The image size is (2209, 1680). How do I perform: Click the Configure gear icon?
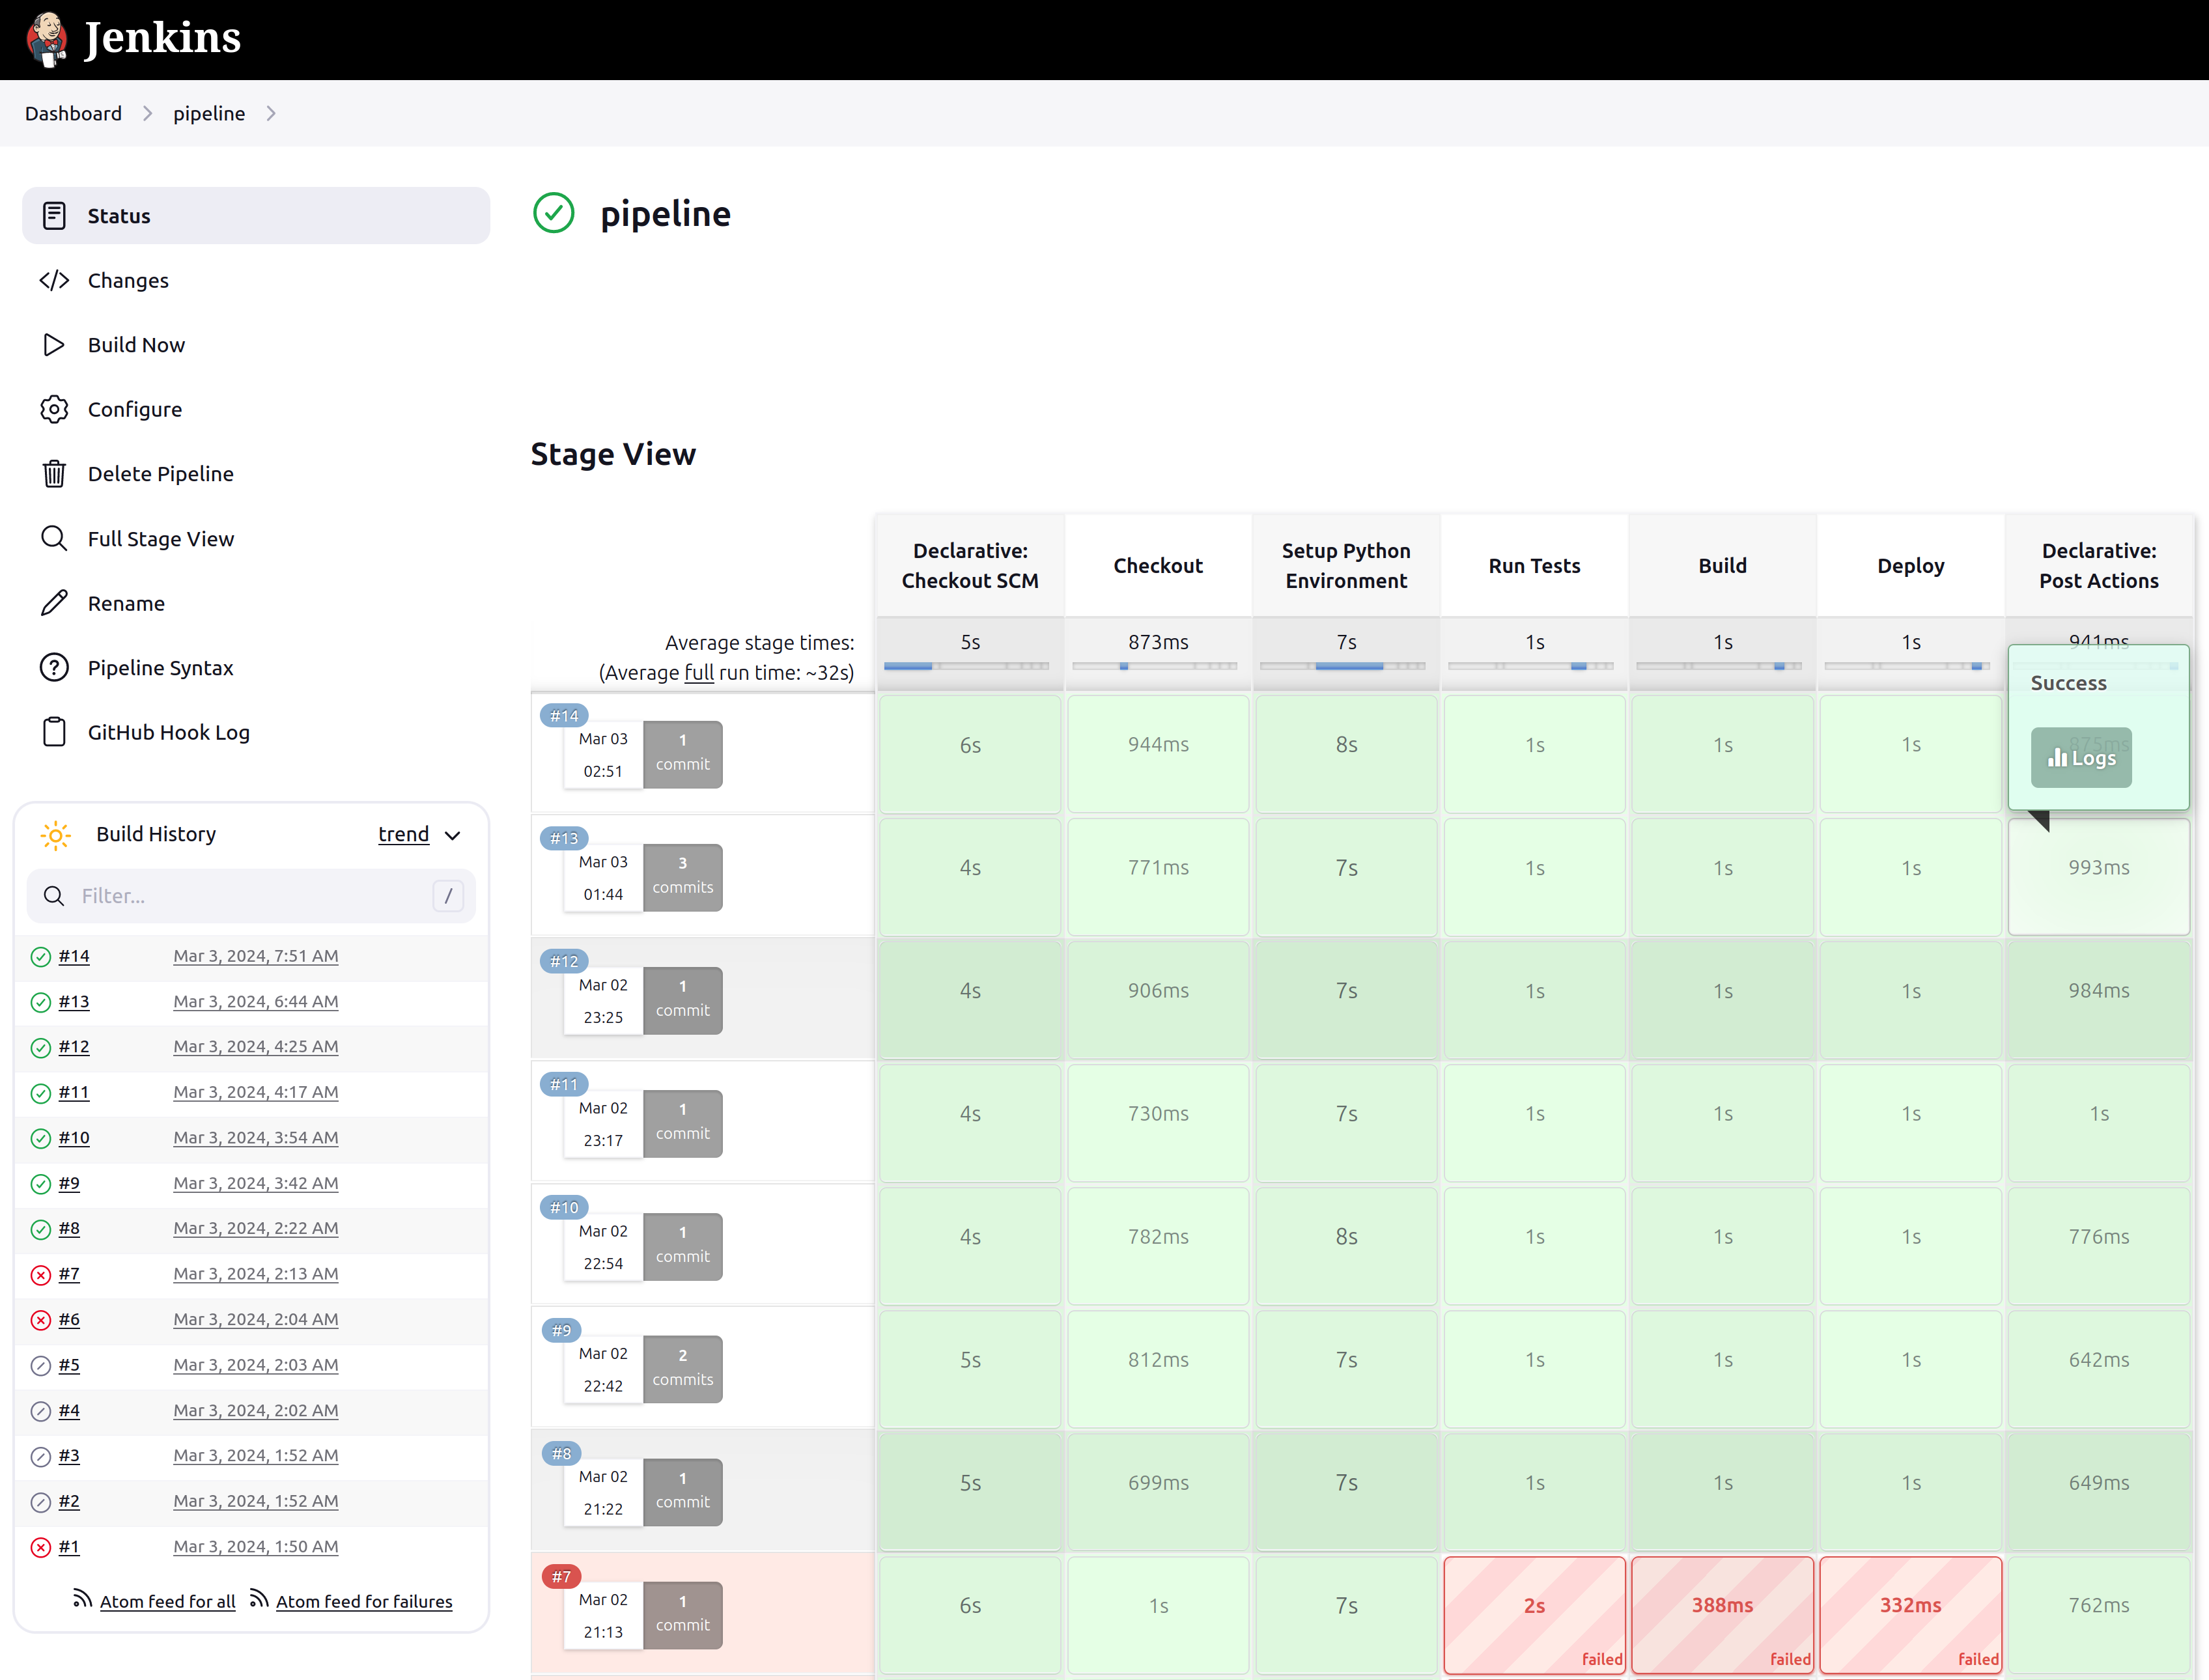point(54,409)
